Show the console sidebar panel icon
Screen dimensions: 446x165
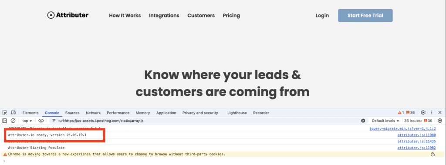pyautogui.click(x=4, y=121)
